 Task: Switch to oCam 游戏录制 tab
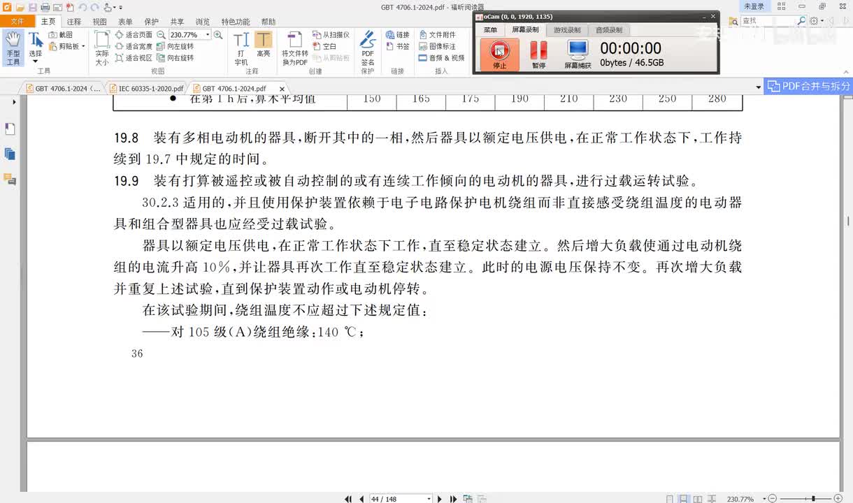click(x=567, y=30)
